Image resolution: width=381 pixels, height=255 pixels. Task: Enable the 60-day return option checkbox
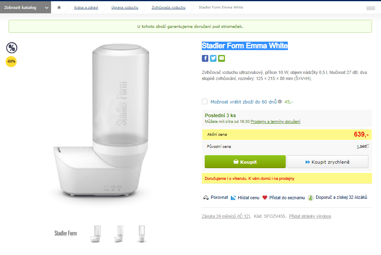[x=205, y=101]
